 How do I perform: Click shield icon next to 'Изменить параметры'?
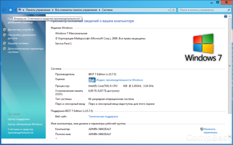click(201, 129)
